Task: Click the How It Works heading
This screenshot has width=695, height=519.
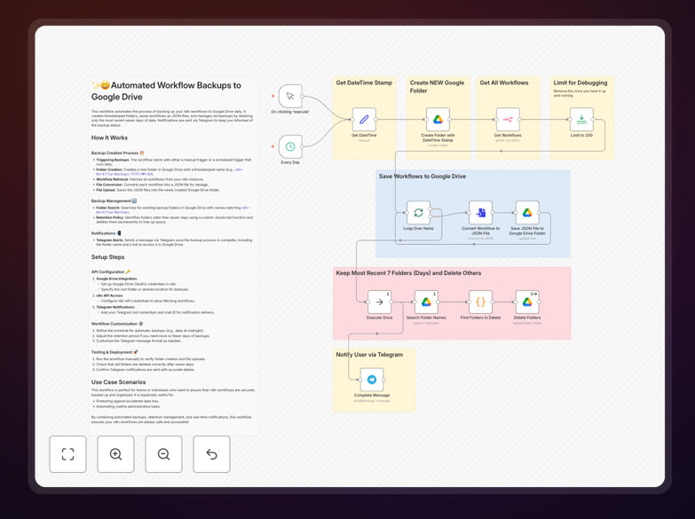Action: point(109,138)
